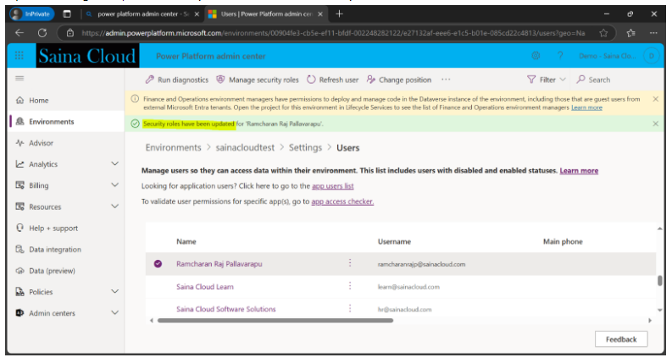Expand the Resources section chevron
Screen dimensions: 672x363
click(115, 206)
